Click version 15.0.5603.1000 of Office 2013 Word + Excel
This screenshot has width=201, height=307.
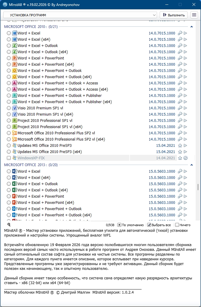pyautogui.click(x=162, y=171)
